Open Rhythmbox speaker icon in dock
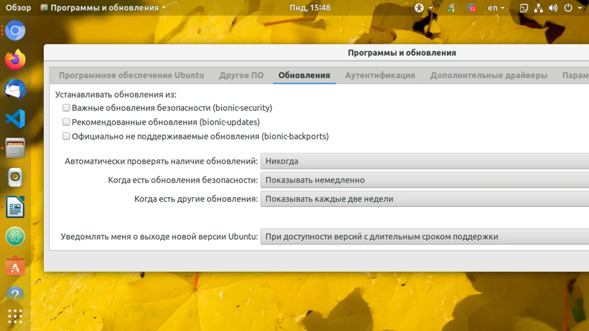Image resolution: width=589 pixels, height=331 pixels. tap(15, 177)
